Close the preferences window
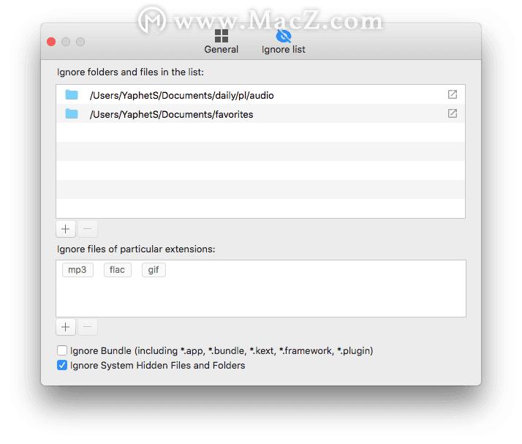Screen dimensions: 522x444 [51, 42]
